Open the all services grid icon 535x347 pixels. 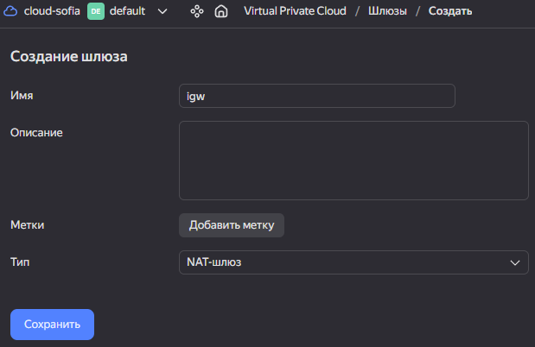[197, 11]
